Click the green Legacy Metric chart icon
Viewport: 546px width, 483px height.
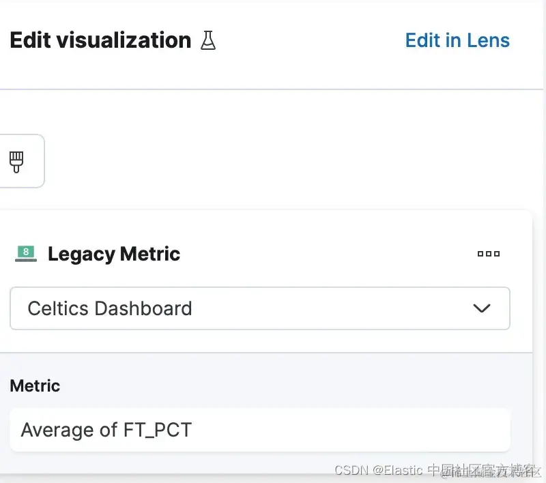(25, 254)
